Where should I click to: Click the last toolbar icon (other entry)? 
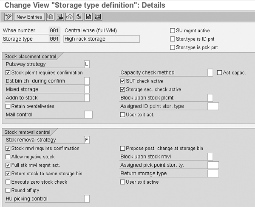coord(98,17)
